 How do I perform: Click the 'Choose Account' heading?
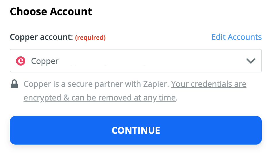coord(51,11)
